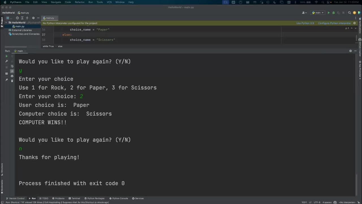Open the Refactor menu
This screenshot has height=204, width=362.
tap(80, 2)
